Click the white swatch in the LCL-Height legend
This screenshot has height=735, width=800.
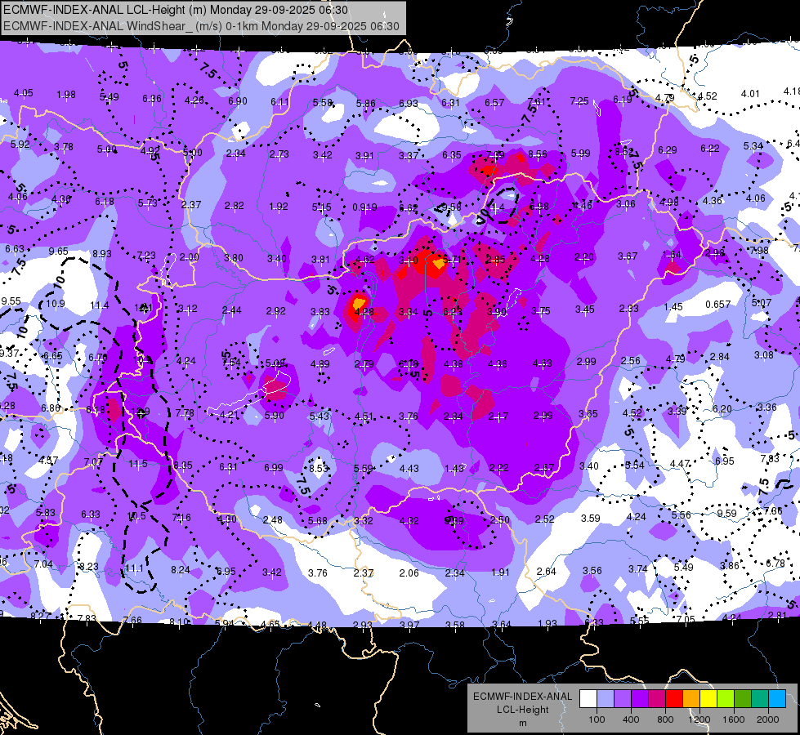click(x=588, y=699)
